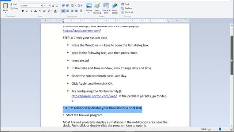Expand the highlight color dropdown arrow
Screen dimensions: 234x132
52,11
